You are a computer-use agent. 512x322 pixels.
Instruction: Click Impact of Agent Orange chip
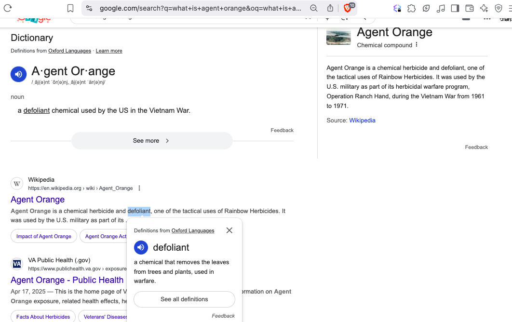(44, 236)
